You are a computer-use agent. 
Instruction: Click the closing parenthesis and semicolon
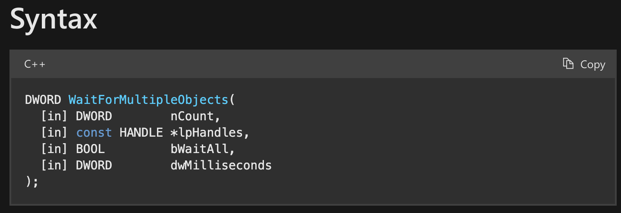point(32,182)
